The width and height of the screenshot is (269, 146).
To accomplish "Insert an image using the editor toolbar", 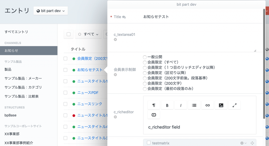I will 221,105.
